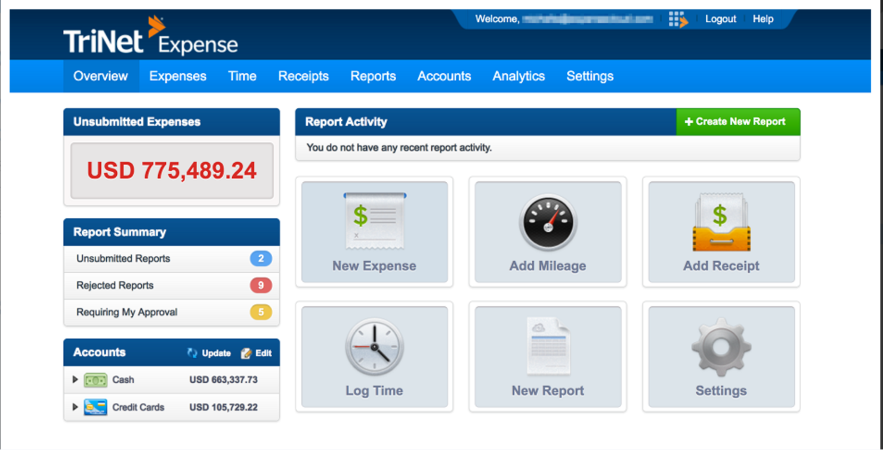883x450 pixels.
Task: Click the Update refresh arrows icon
Action: (192, 353)
